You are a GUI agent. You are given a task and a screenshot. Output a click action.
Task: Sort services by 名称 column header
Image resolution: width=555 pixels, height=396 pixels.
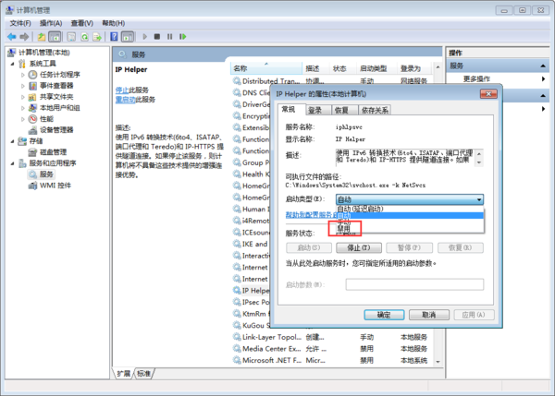pos(266,68)
